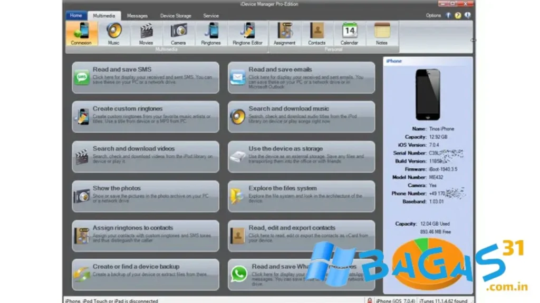Click the WhatsApp green phone icon
540x303 pixels.
[239, 274]
